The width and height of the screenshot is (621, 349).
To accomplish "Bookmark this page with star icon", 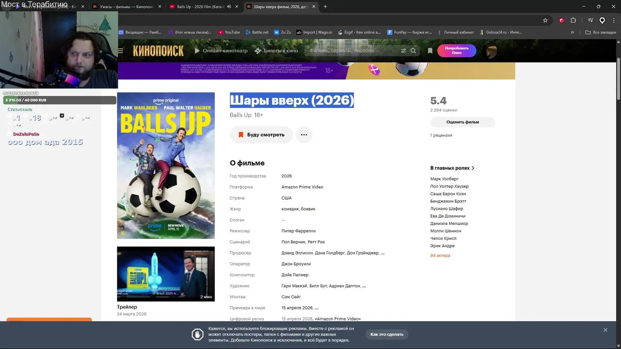I will [x=545, y=20].
